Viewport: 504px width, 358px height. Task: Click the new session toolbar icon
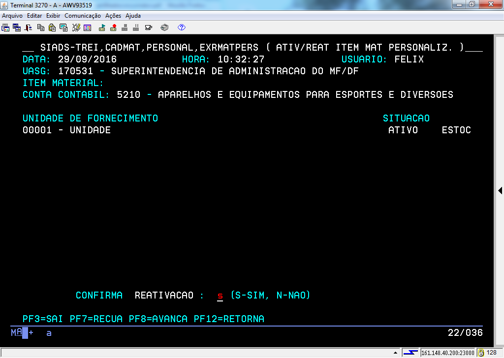tap(5, 28)
